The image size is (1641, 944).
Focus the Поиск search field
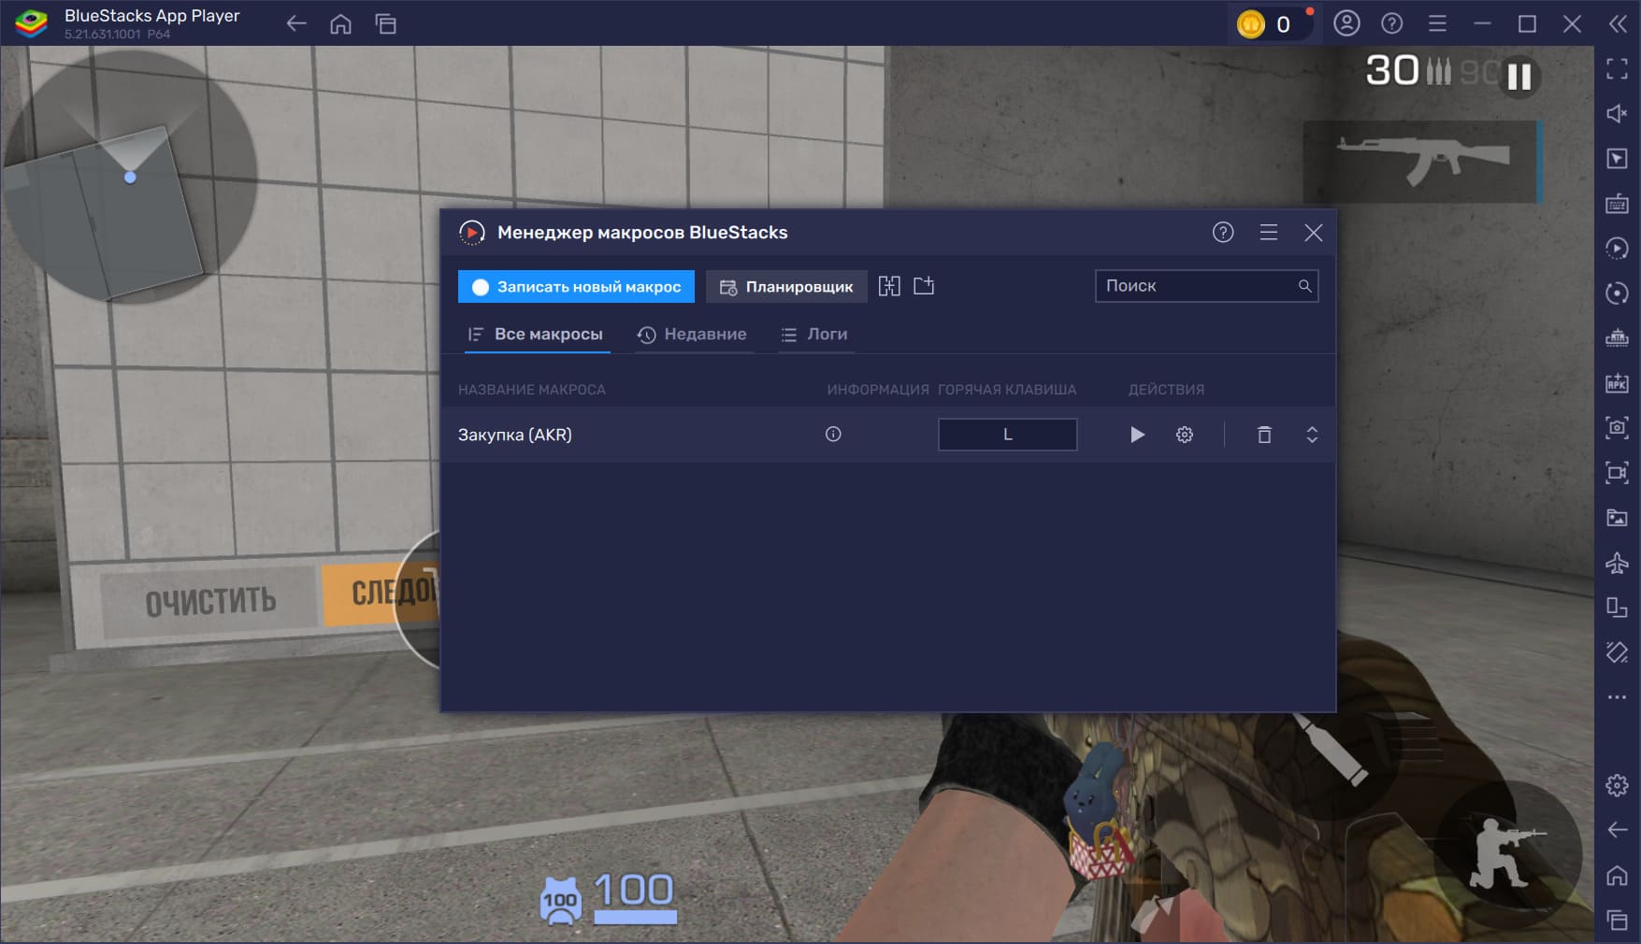pyautogui.click(x=1206, y=286)
